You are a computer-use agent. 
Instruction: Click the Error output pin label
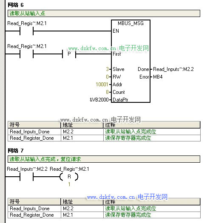pyautogui.click(x=144, y=77)
